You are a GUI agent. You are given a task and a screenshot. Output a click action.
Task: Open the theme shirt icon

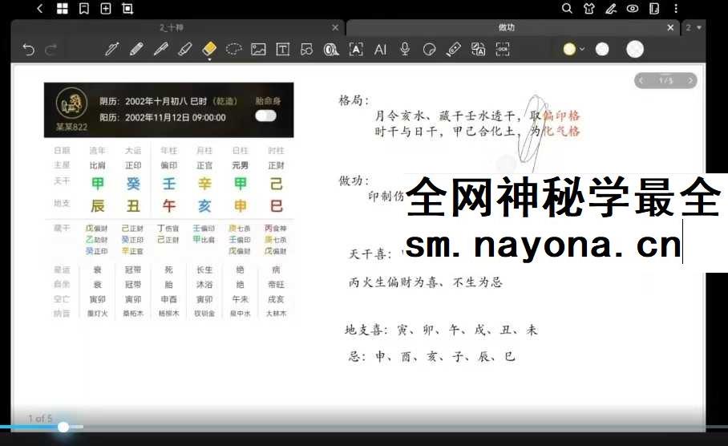(589, 8)
